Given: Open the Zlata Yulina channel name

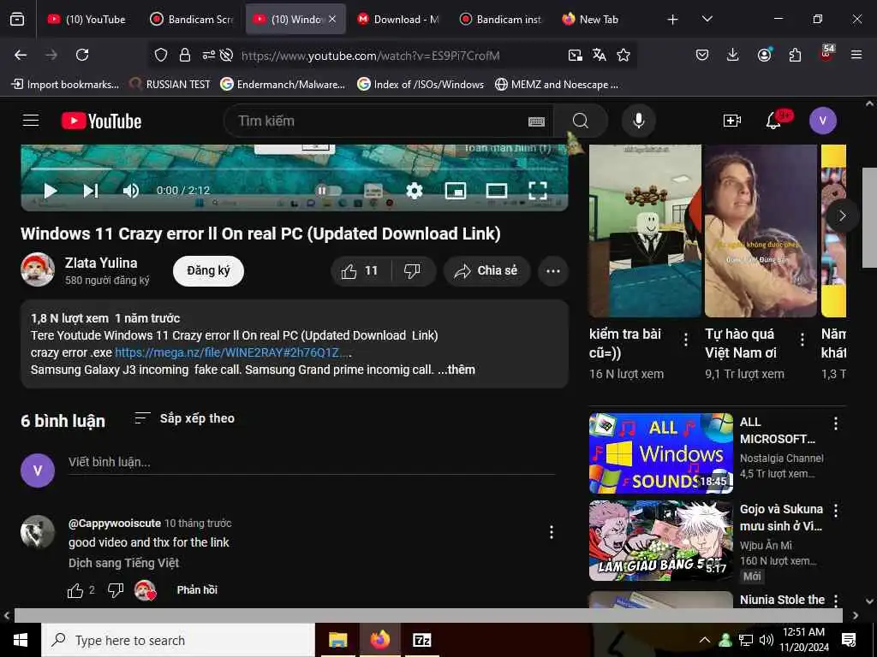Looking at the screenshot, I should [x=101, y=263].
